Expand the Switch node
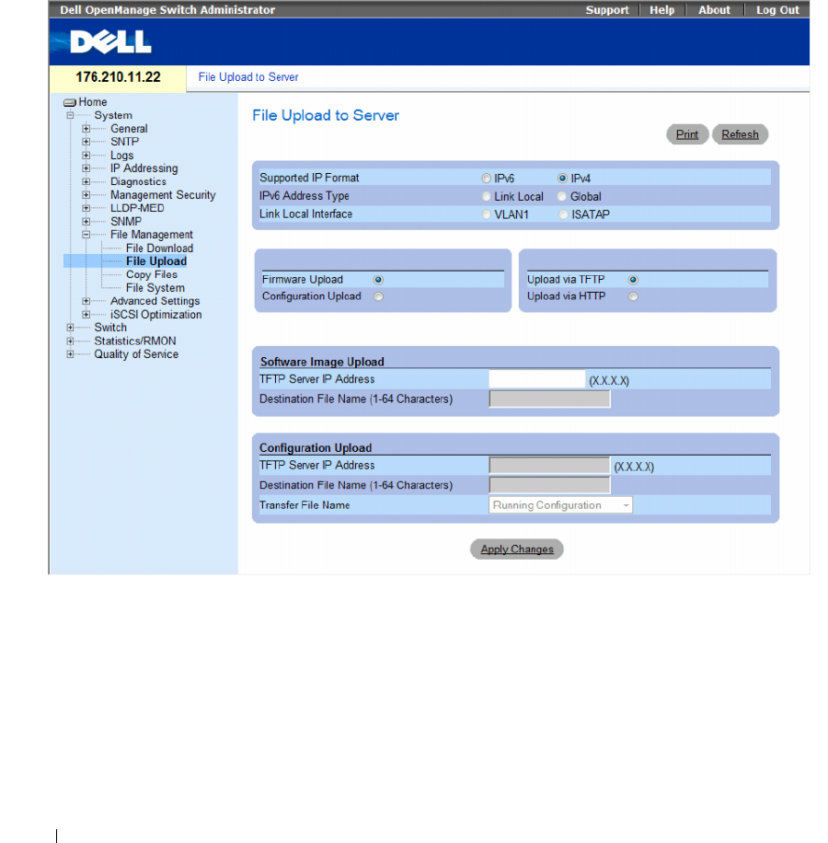Image resolution: width=828 pixels, height=843 pixels. tap(71, 328)
